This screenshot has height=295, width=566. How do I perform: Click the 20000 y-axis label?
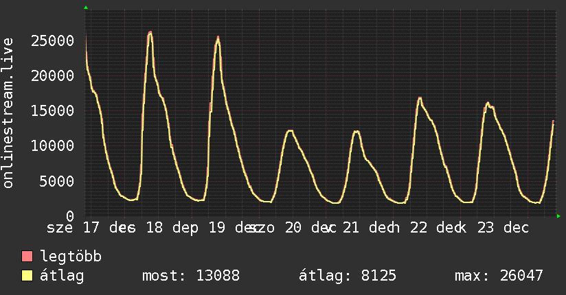[x=53, y=75]
